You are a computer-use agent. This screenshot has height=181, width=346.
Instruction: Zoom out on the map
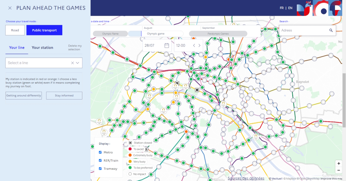coord(338,170)
